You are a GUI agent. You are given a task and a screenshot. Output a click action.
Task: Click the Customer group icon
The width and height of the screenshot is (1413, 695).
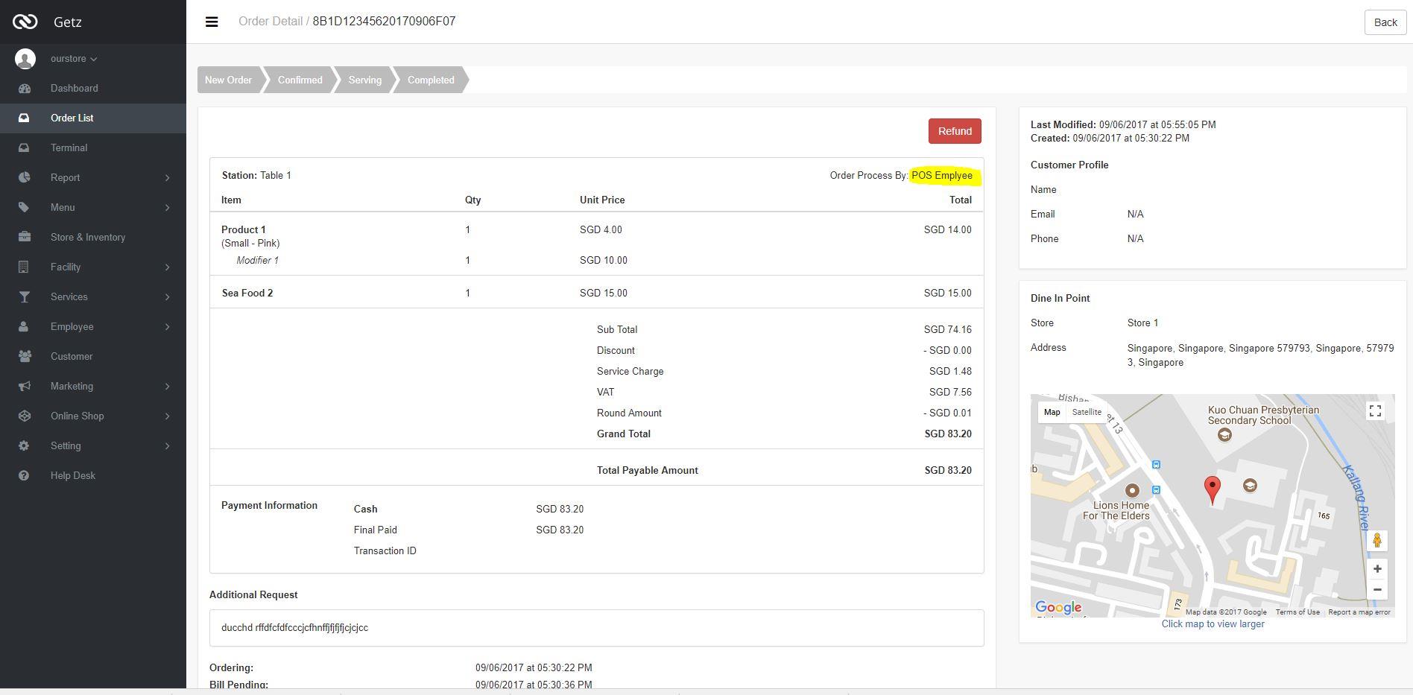[25, 357]
